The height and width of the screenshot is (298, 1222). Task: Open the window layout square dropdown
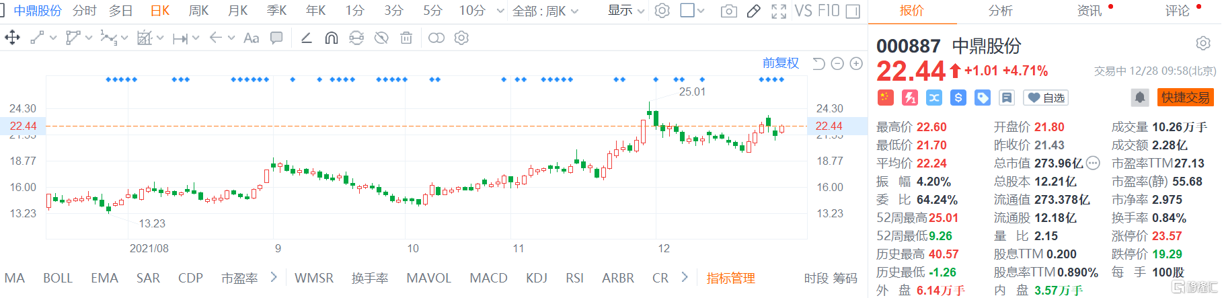click(692, 11)
